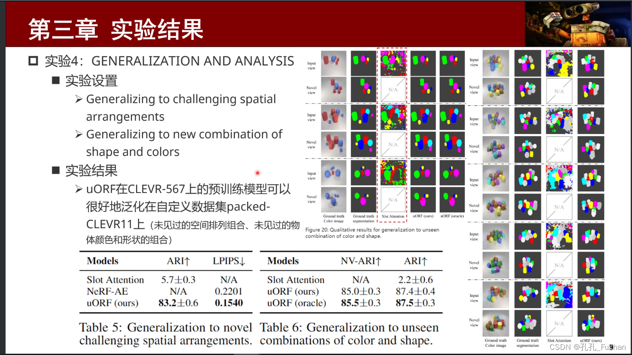Click the value "5.7±0.3" in Table 5
This screenshot has height=355, width=632.
178,280
